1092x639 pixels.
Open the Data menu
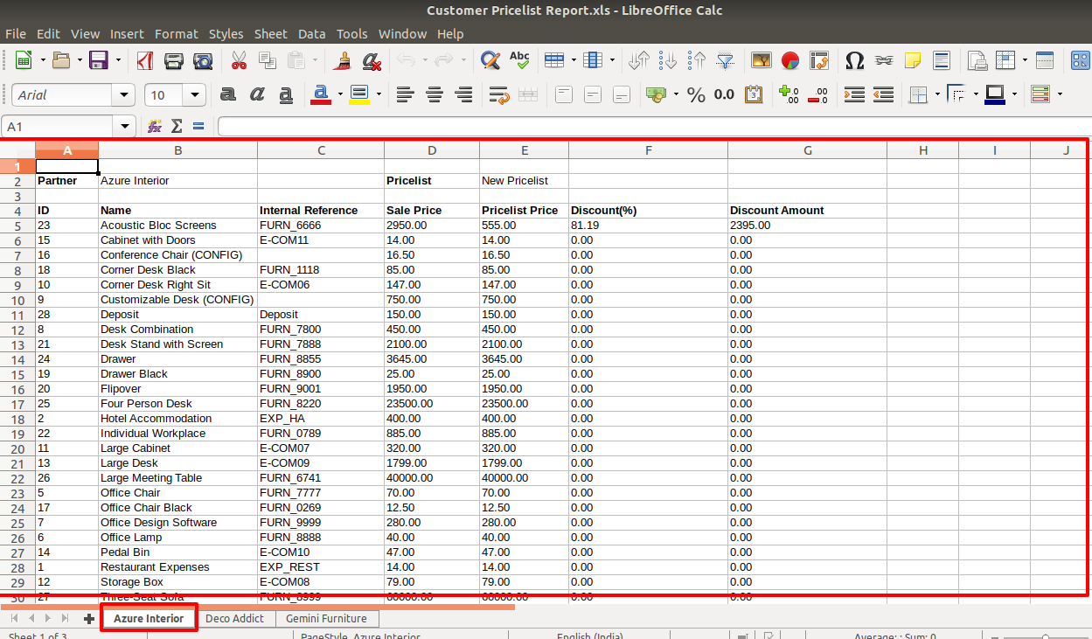pos(311,33)
